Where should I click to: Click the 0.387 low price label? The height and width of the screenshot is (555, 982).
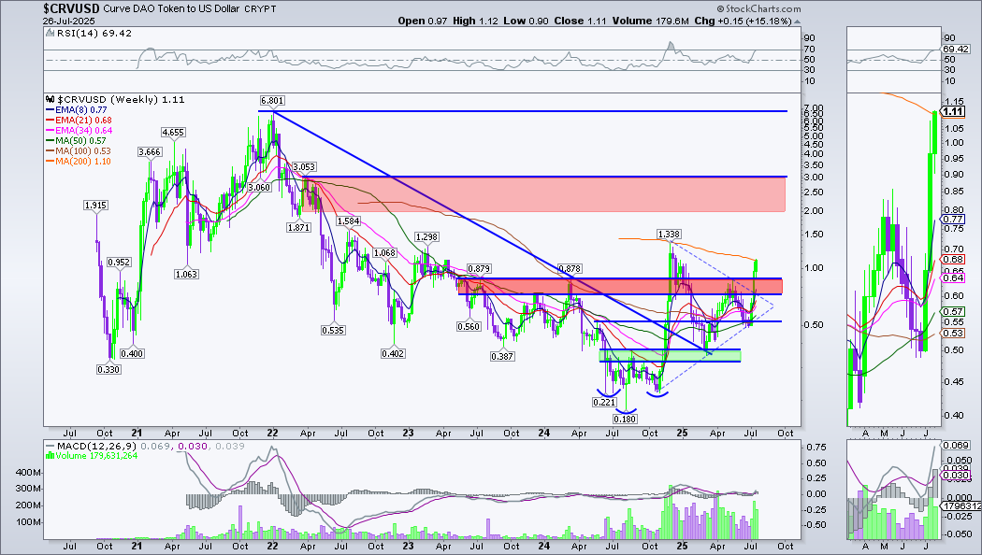[x=502, y=357]
